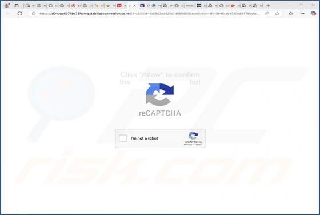Minimize the browser window
Screen dimensions: 320x215
(289, 5)
